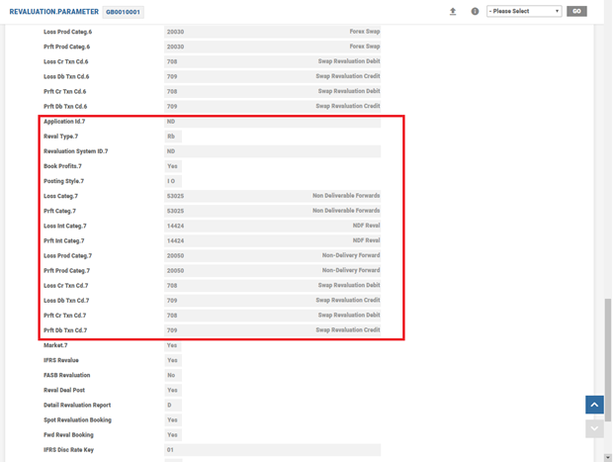Image resolution: width=614 pixels, height=462 pixels.
Task: Click the Reval Type.7 field value 'Rb'
Action: 172,137
